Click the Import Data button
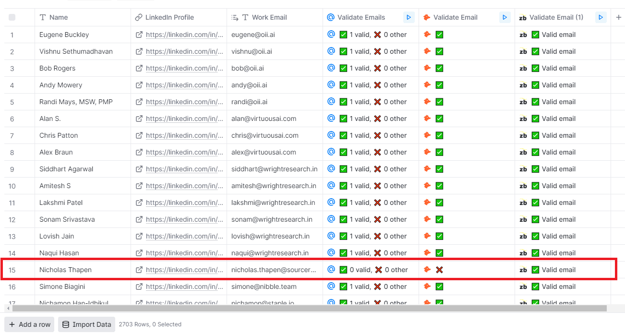625x334 pixels. 87,324
